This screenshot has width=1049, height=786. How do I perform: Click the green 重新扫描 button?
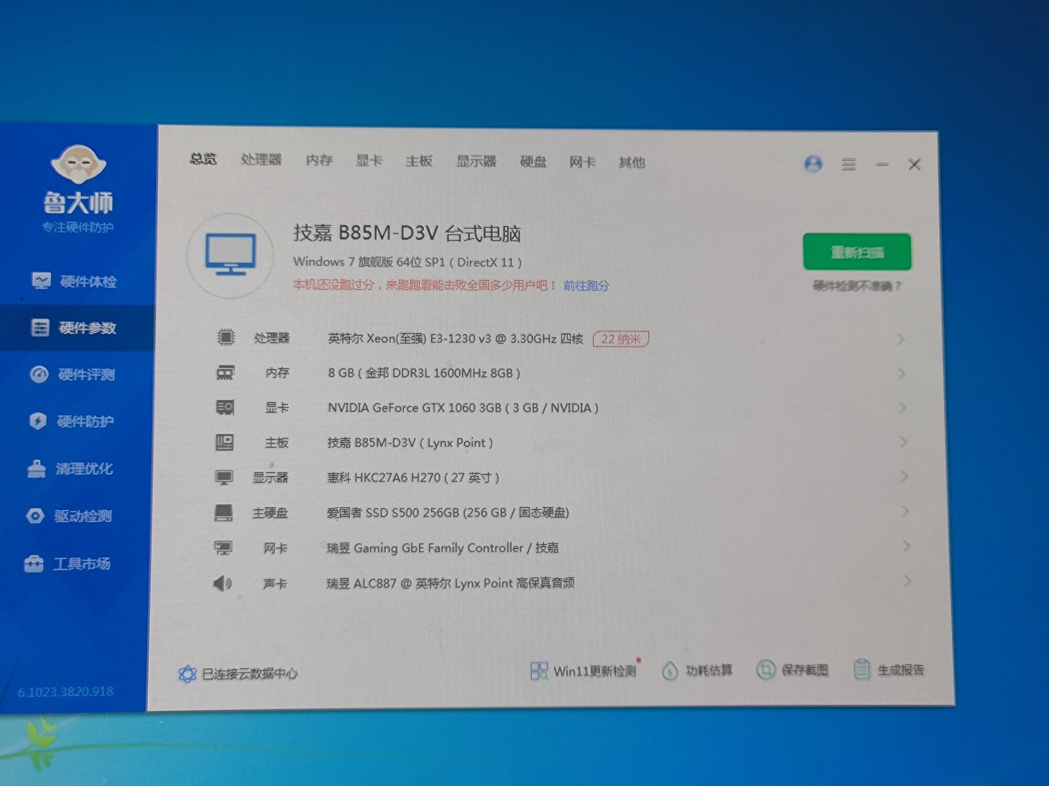857,252
